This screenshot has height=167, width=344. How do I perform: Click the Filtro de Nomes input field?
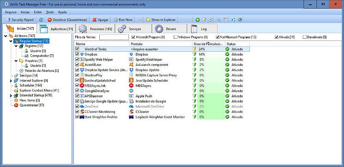(114, 37)
